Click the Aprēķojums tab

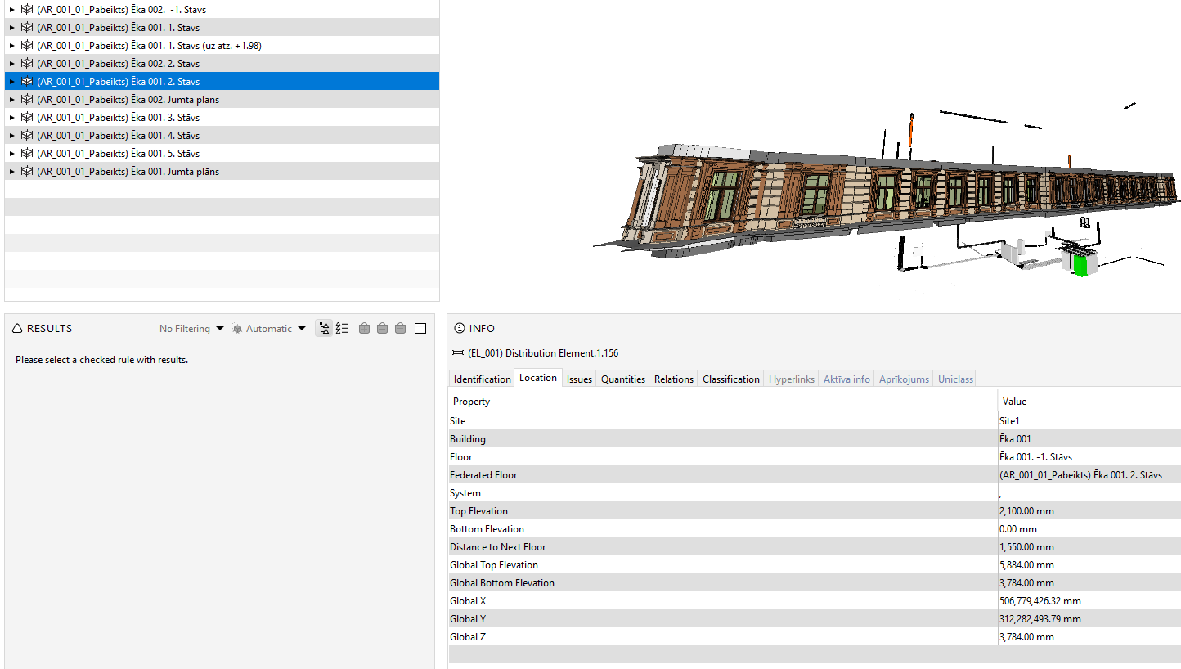tap(904, 379)
